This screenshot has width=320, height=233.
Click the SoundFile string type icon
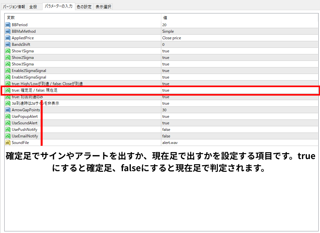8,143
